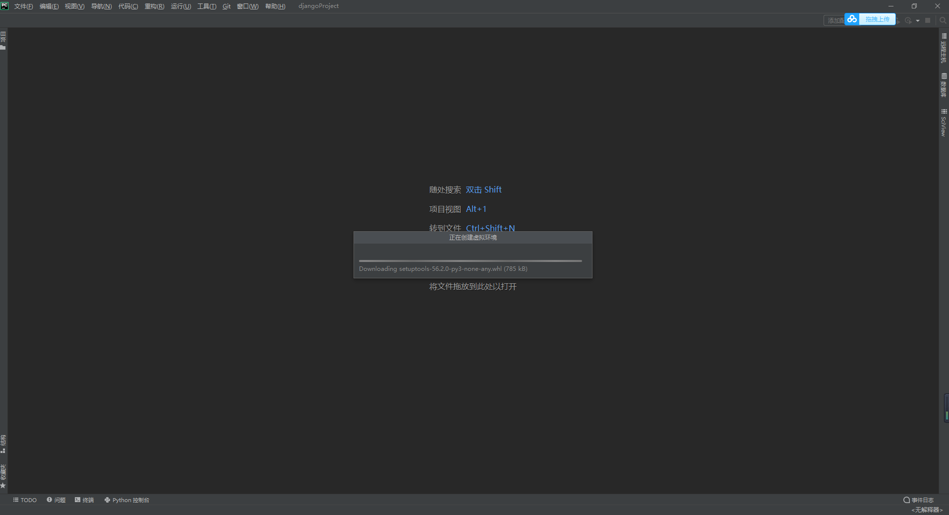Open the 导航(N) menu
Image resolution: width=949 pixels, height=515 pixels.
pyautogui.click(x=101, y=6)
